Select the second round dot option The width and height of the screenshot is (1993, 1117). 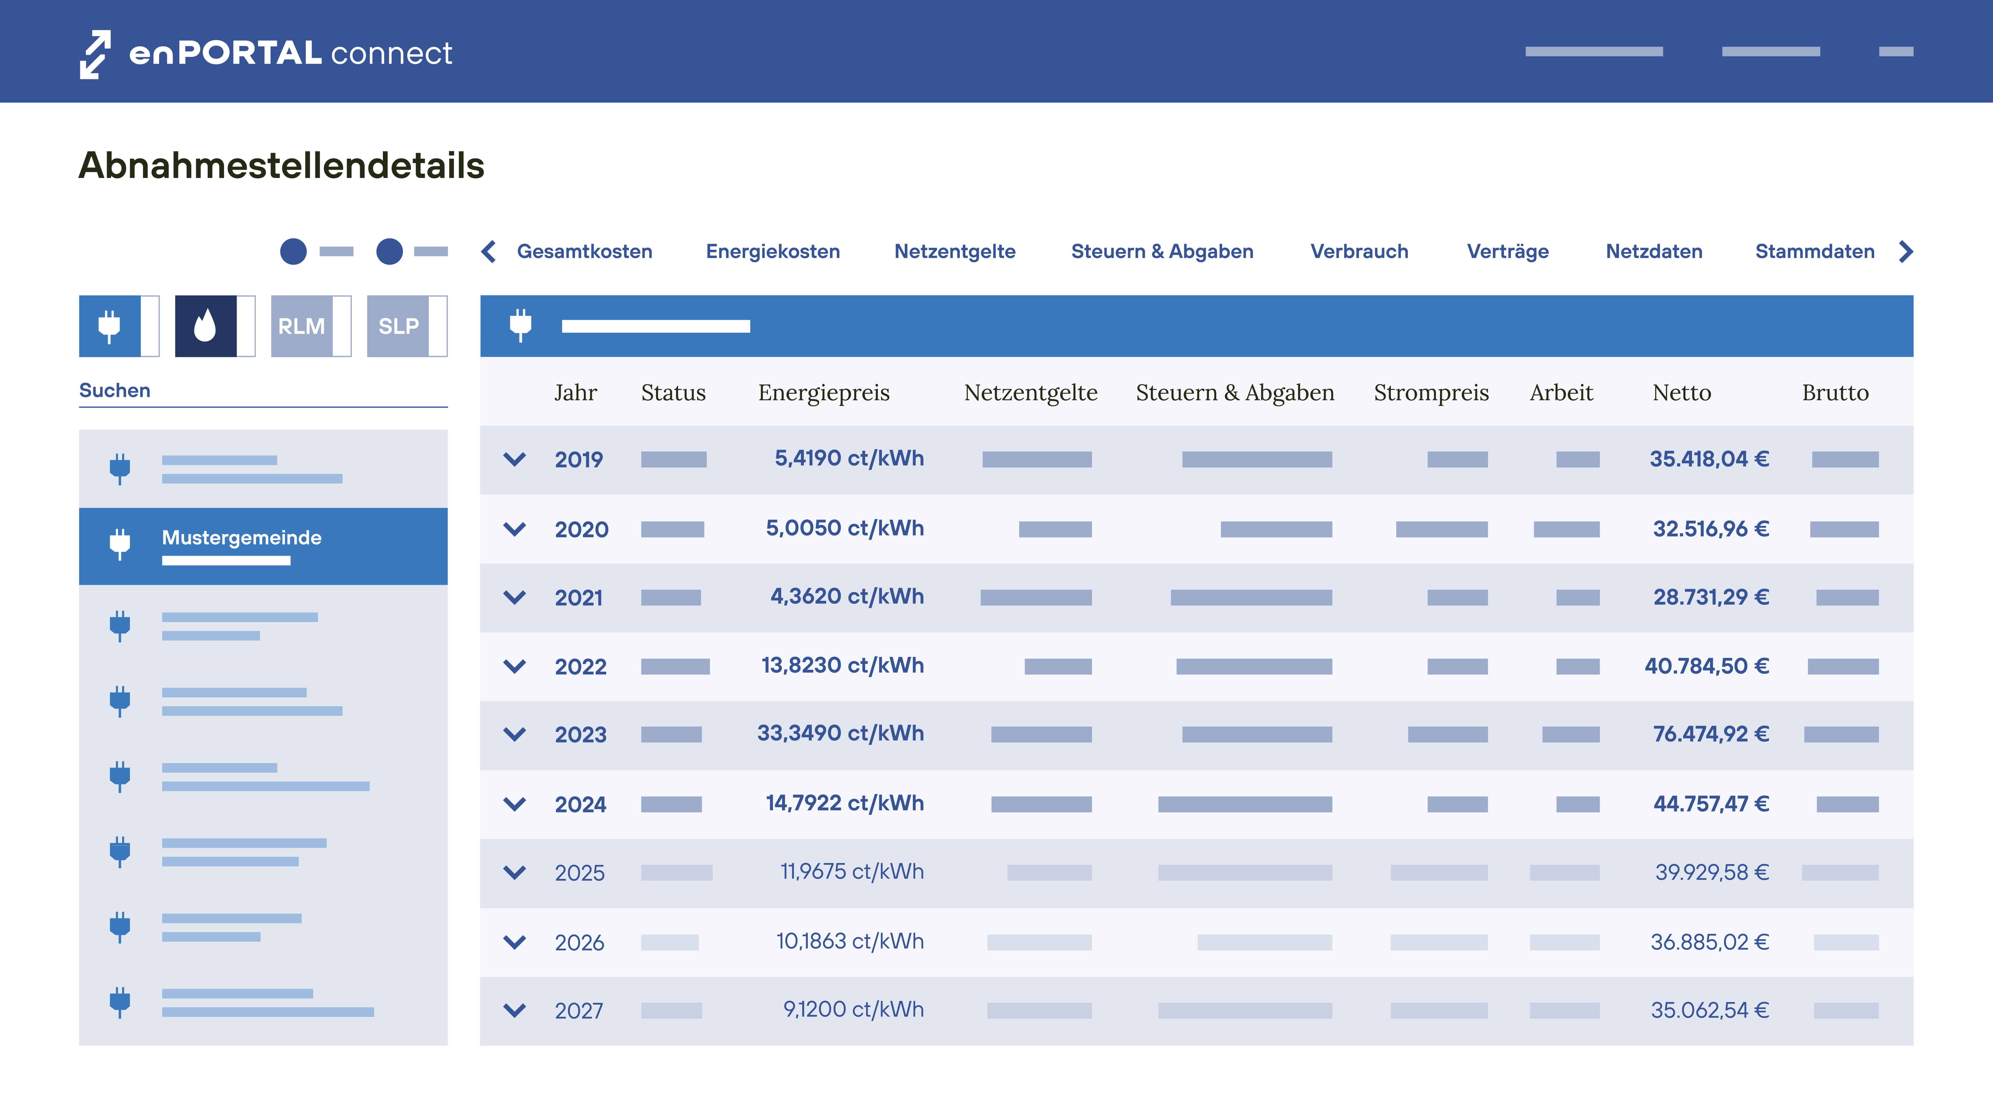[x=389, y=251]
